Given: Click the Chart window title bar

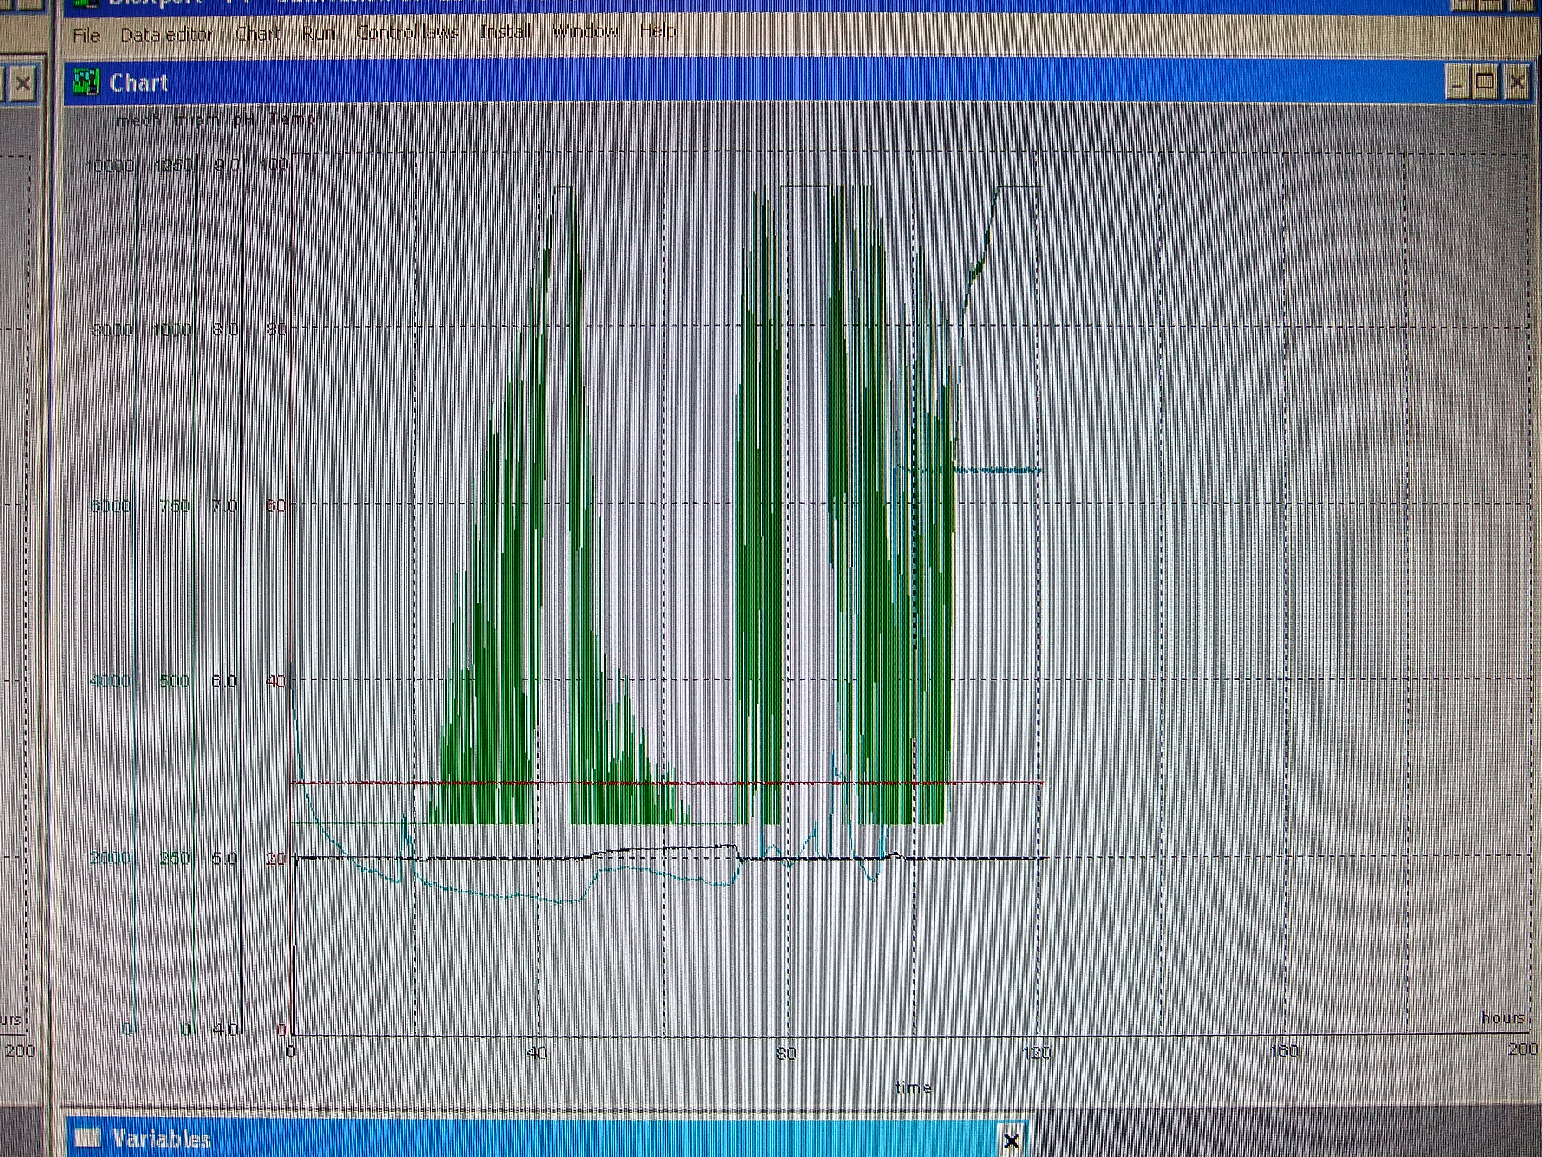Looking at the screenshot, I should click(x=767, y=83).
